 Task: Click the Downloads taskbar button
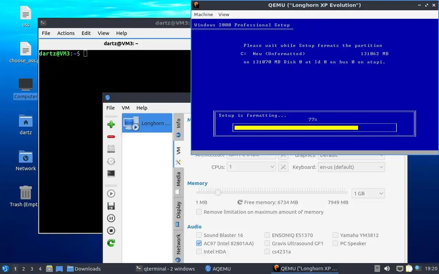84,269
